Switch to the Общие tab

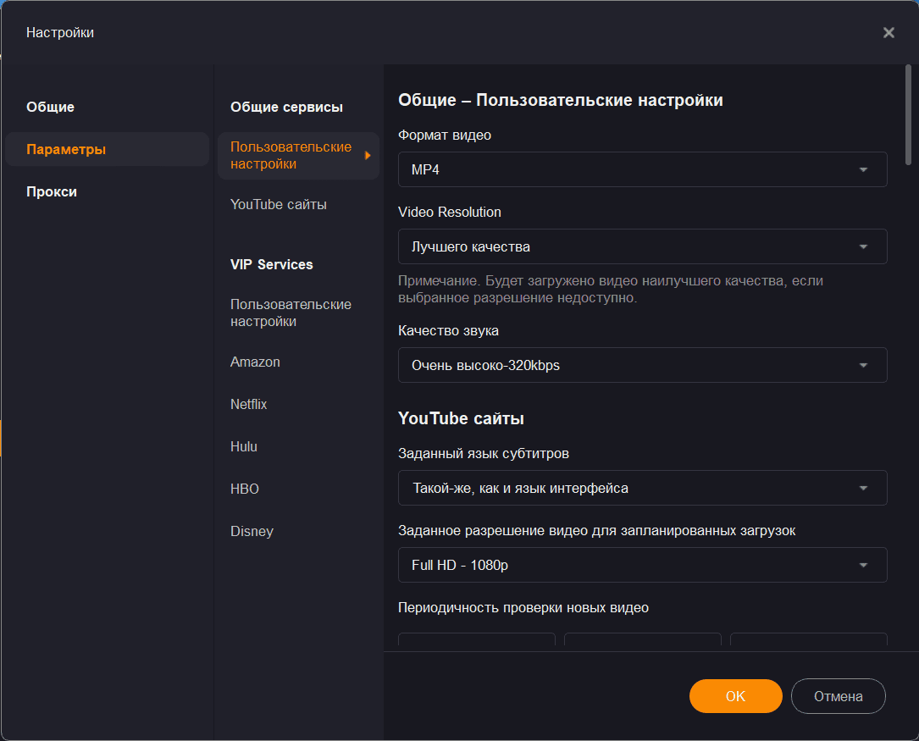51,108
